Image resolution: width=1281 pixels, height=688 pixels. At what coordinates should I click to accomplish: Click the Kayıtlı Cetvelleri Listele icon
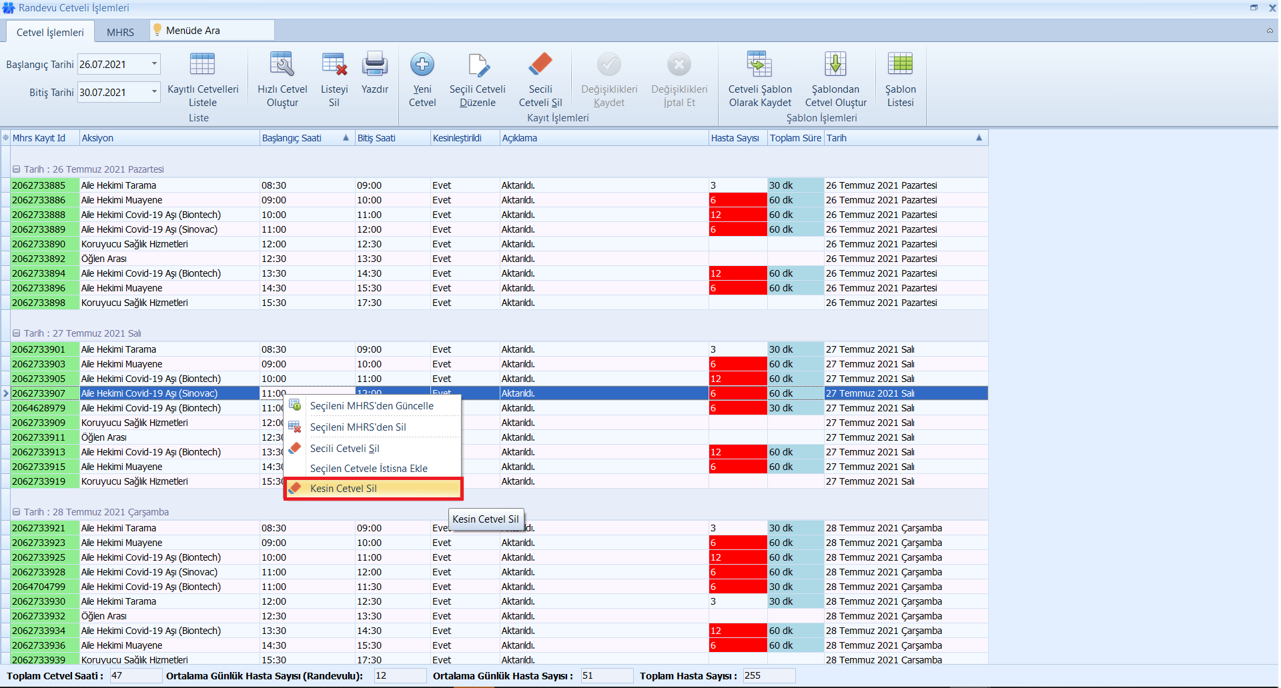[202, 65]
